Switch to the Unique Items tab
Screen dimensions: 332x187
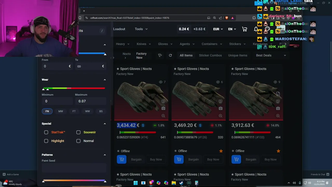[238, 55]
